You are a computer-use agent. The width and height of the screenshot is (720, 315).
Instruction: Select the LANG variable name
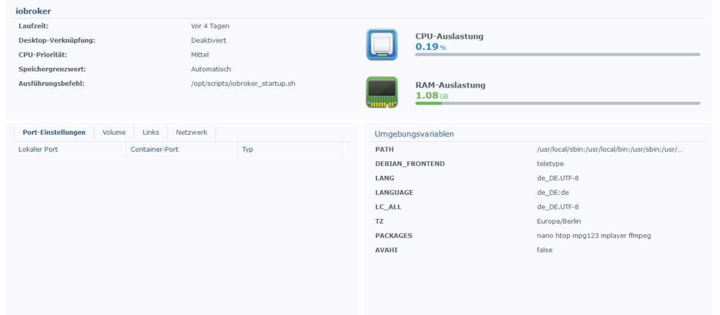tap(385, 178)
